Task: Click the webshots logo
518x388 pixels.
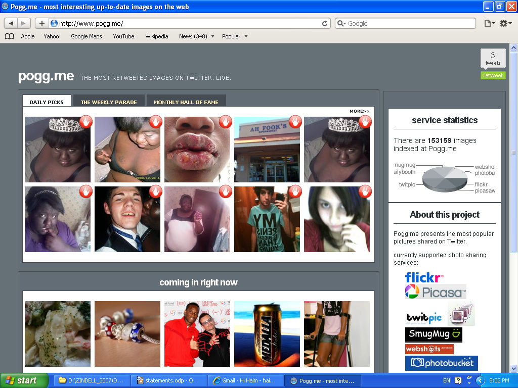Action: pyautogui.click(x=429, y=349)
